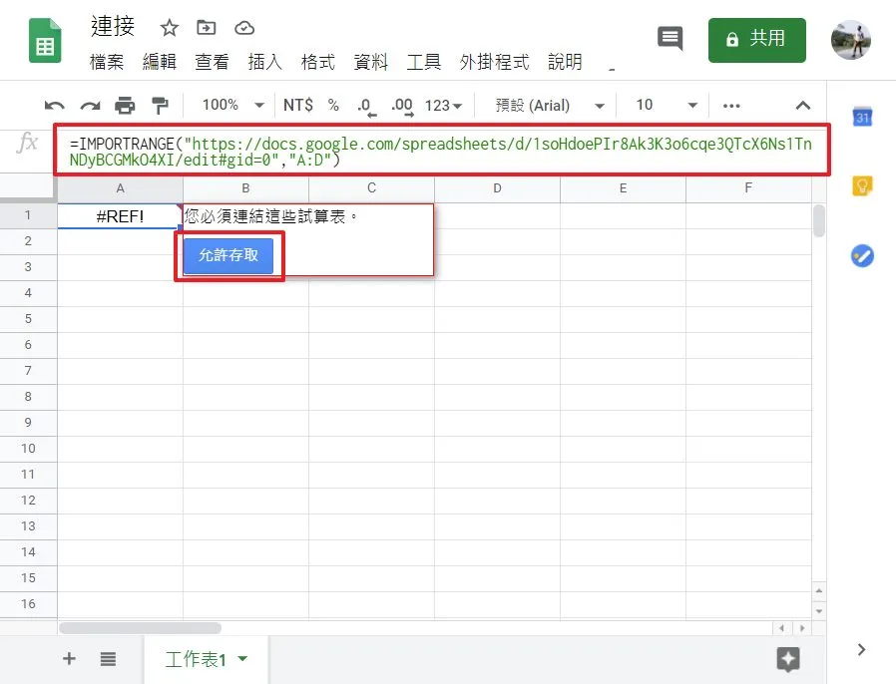Open the 資料 menu
Screen dimensions: 896x684
click(x=371, y=62)
